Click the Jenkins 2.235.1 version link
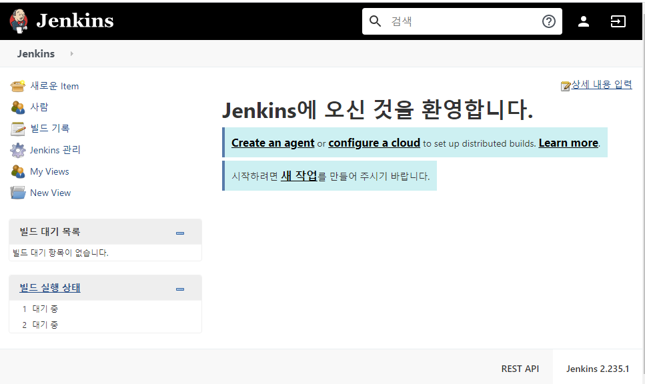The height and width of the screenshot is (384, 645). (x=597, y=369)
